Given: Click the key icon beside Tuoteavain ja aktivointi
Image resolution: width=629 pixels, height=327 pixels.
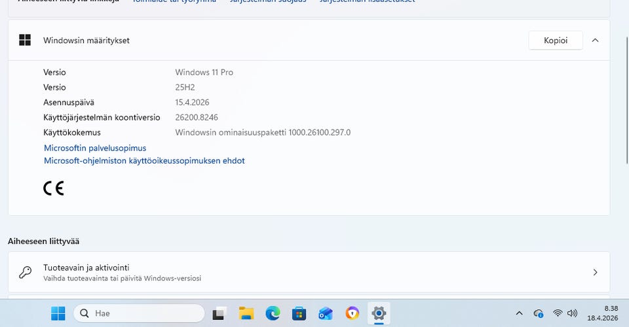Looking at the screenshot, I should tap(26, 272).
